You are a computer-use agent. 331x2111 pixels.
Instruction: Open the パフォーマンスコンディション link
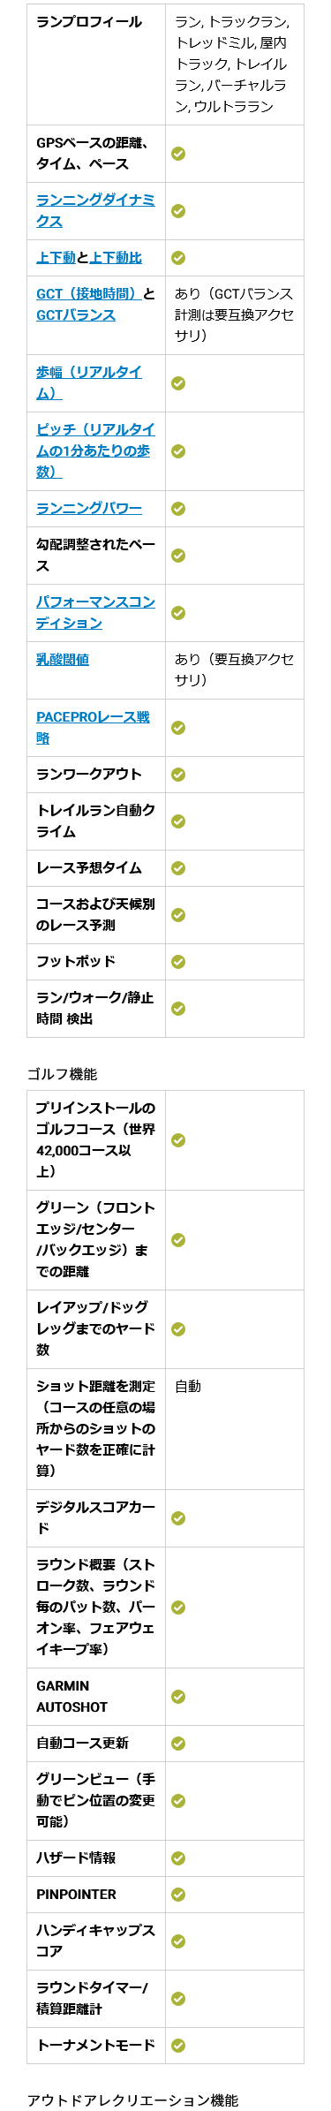95,612
